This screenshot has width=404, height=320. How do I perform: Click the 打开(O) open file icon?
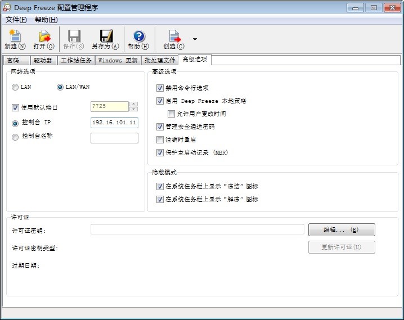(x=44, y=36)
